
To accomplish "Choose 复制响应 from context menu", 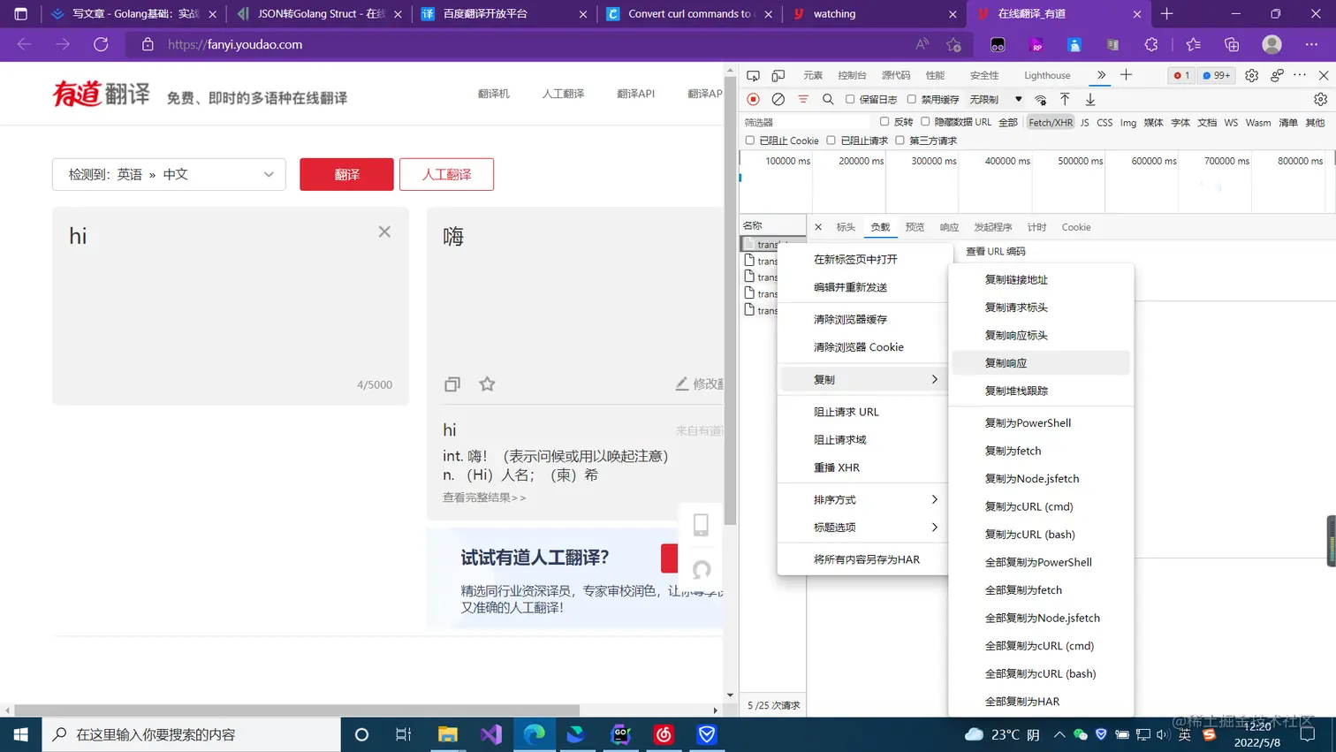I will pos(1041,363).
